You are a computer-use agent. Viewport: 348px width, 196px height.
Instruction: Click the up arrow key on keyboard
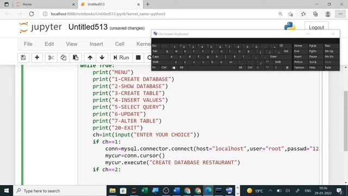[x=268, y=62]
